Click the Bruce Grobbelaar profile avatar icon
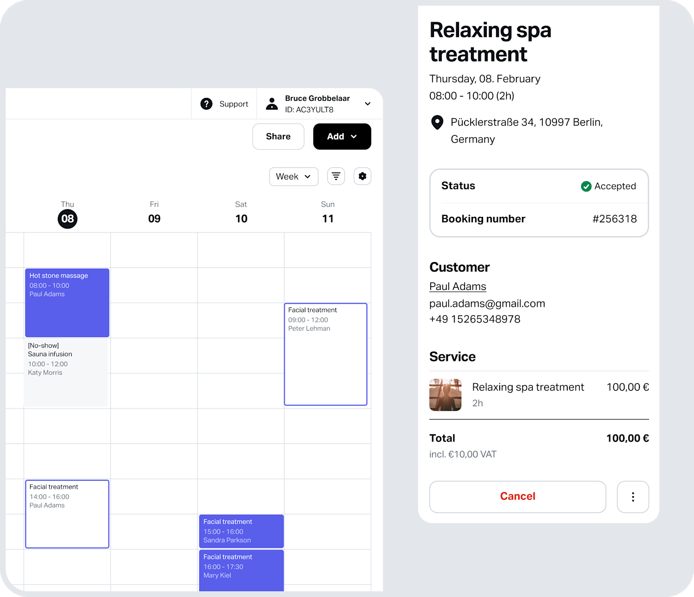This screenshot has height=597, width=694. coord(272,104)
